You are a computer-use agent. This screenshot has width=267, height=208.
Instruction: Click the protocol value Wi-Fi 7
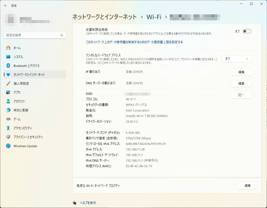[131, 99]
